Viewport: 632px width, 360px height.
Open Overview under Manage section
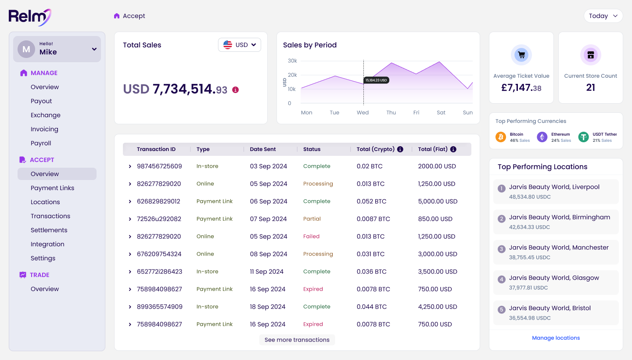45,87
